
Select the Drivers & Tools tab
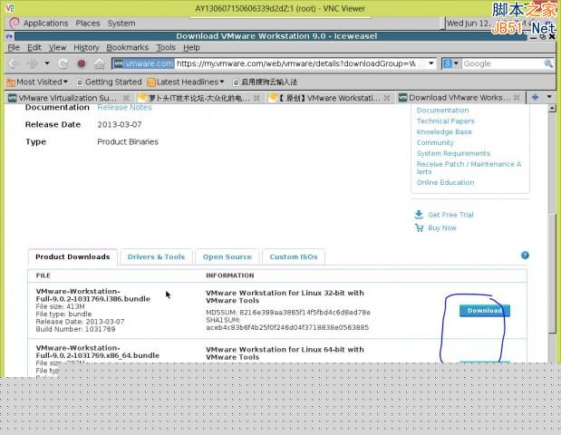(157, 256)
